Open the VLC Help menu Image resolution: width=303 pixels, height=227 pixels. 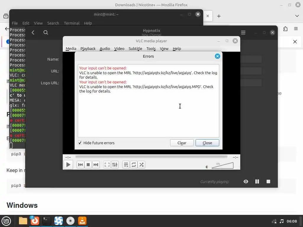177,49
